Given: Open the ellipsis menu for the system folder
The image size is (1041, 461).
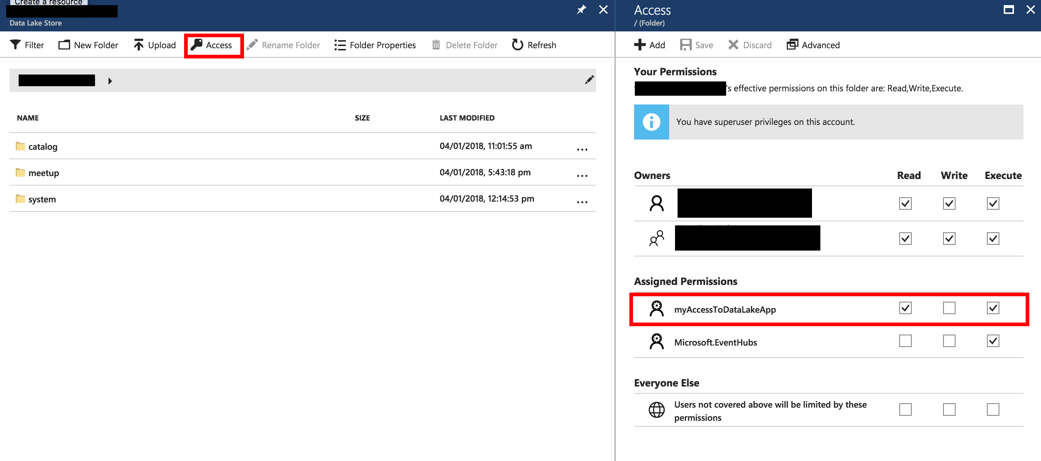Looking at the screenshot, I should pos(582,202).
